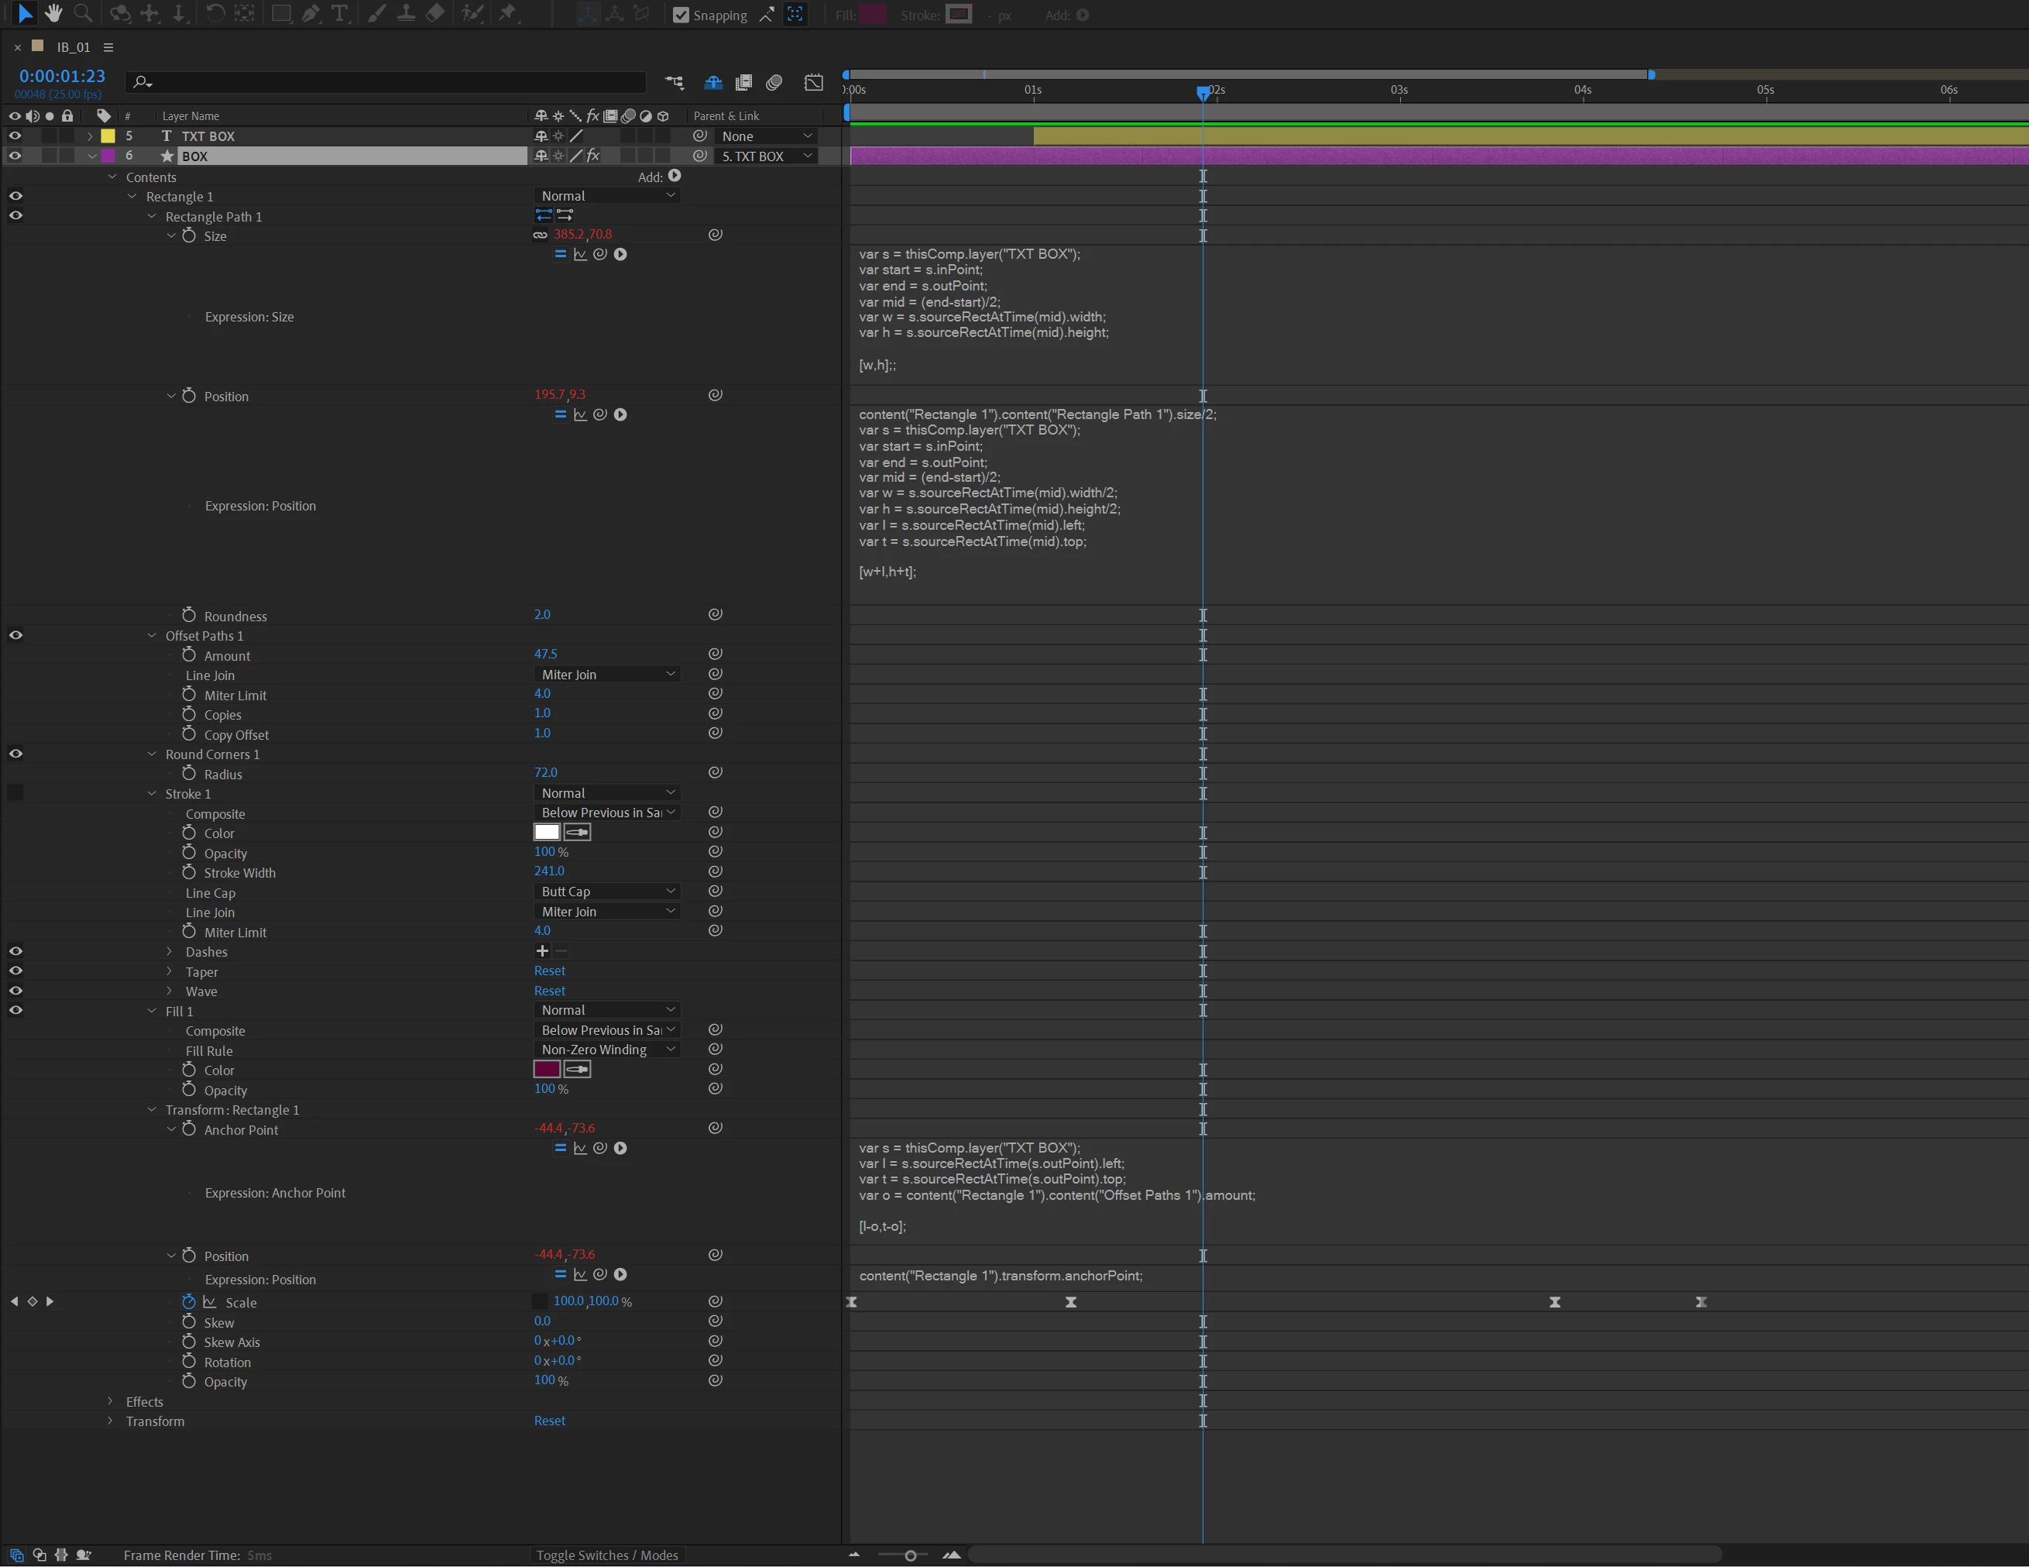The width and height of the screenshot is (2029, 1567).
Task: Click the layer search field
Action: tap(390, 83)
